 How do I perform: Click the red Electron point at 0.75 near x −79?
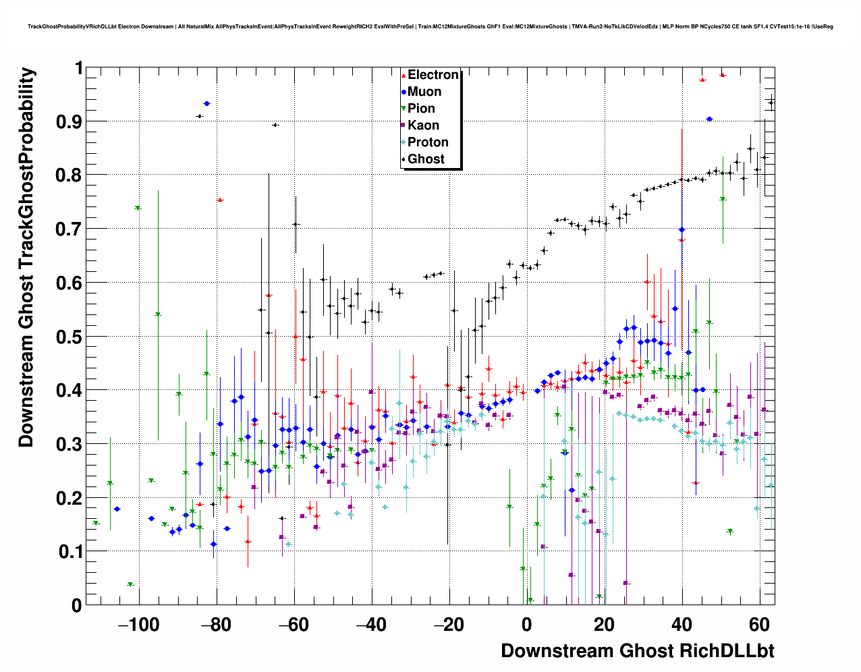pos(220,200)
